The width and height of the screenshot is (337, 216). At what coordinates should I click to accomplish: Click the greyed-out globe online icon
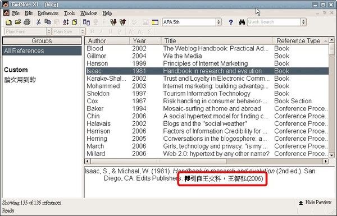tap(95, 22)
